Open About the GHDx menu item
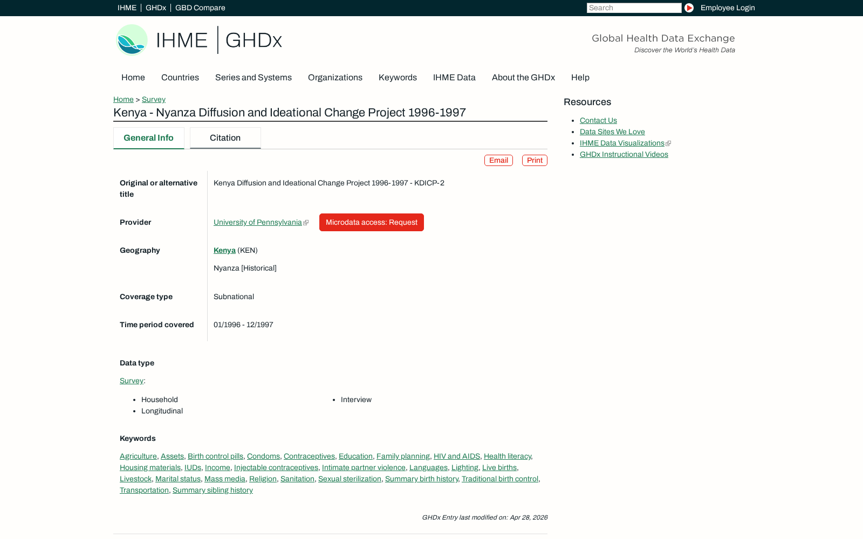Viewport: 863px width, 539px height. (523, 78)
